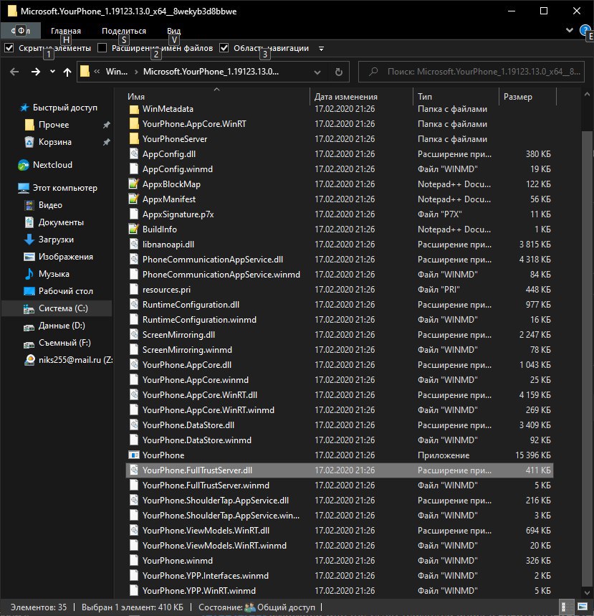The width and height of the screenshot is (594, 616).
Task: Open the Файл ribbon tab
Action: pyautogui.click(x=20, y=31)
